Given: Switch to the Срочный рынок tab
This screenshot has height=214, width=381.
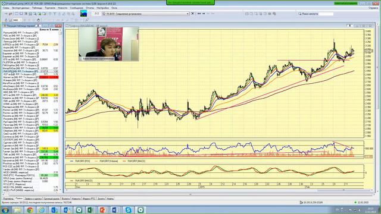Looking at the screenshot, I should point(52,199).
